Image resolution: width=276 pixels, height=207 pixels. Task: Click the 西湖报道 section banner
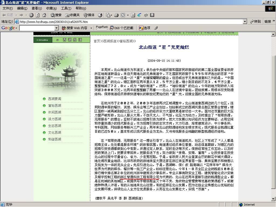[x=62, y=40]
